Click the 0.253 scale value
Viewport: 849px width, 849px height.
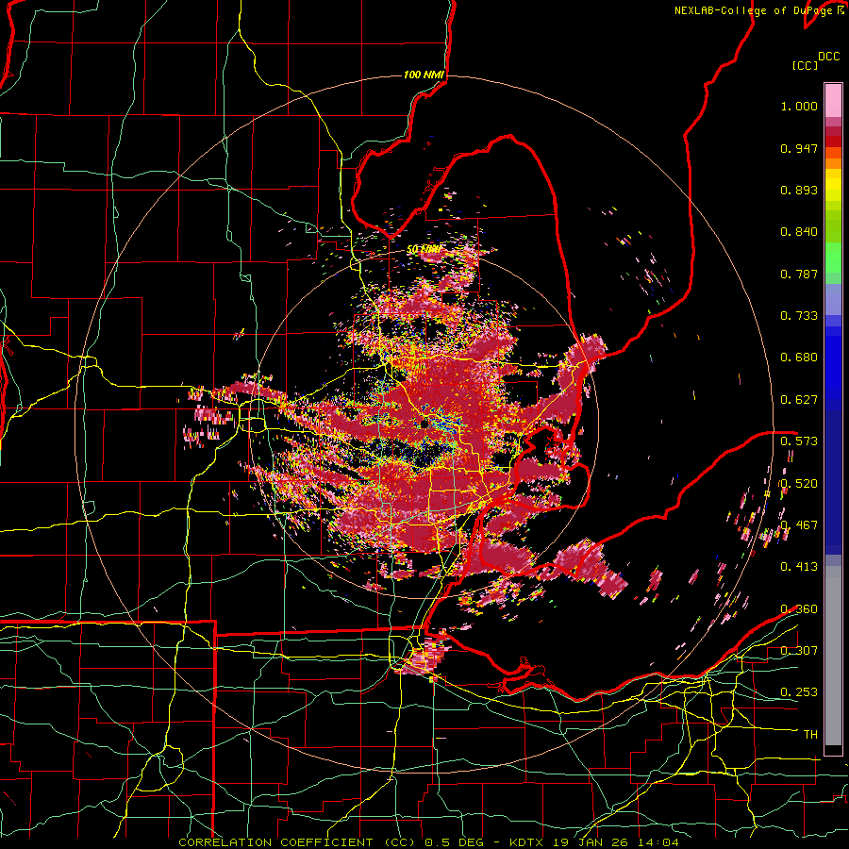799,692
